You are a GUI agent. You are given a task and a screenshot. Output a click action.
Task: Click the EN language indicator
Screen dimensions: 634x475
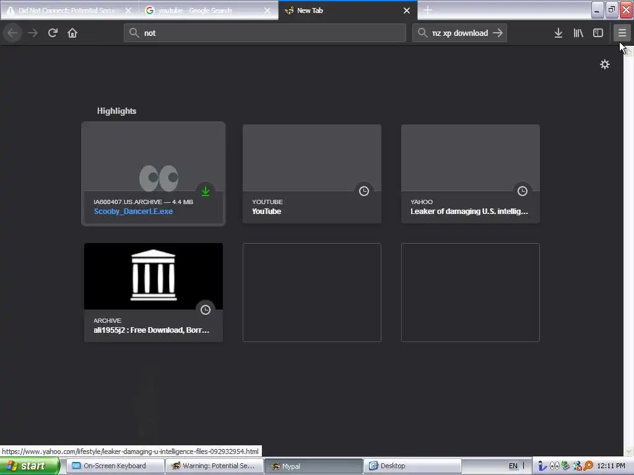(513, 466)
